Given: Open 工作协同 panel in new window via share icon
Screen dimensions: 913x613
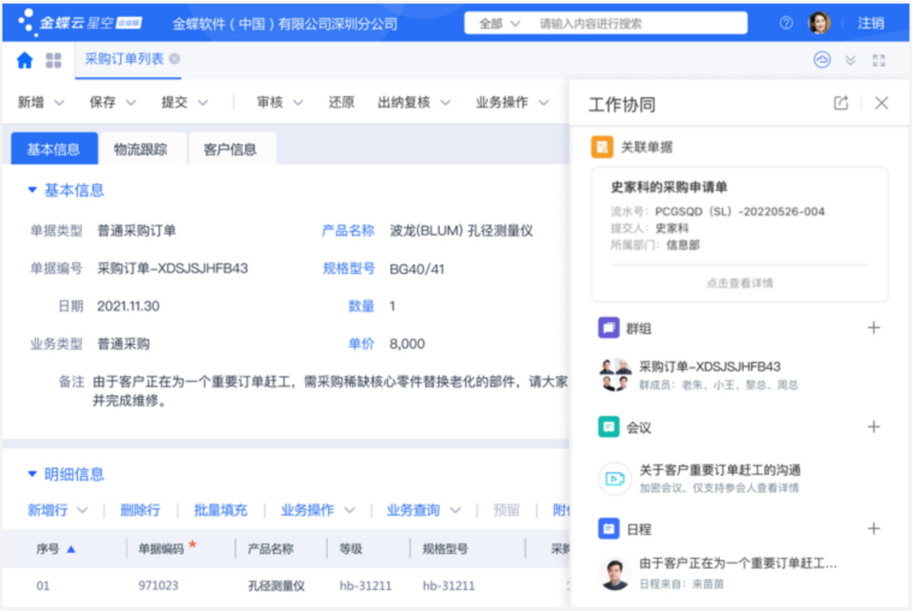Looking at the screenshot, I should 840,102.
